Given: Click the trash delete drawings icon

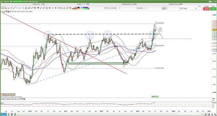Looking at the screenshot, I should point(35,8).
